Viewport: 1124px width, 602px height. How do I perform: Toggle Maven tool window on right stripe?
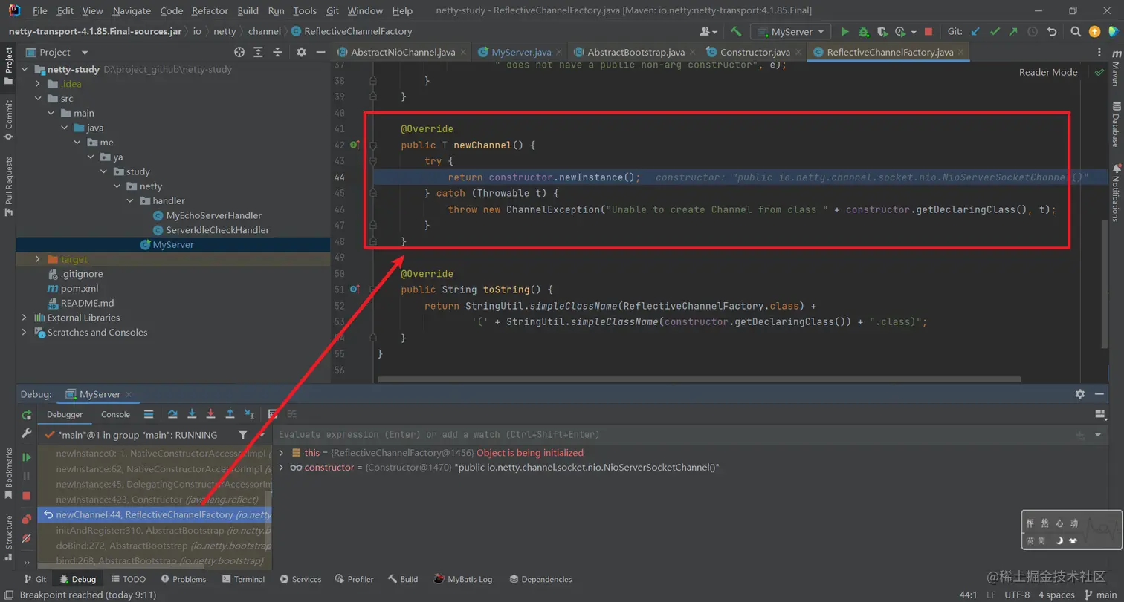click(1116, 68)
